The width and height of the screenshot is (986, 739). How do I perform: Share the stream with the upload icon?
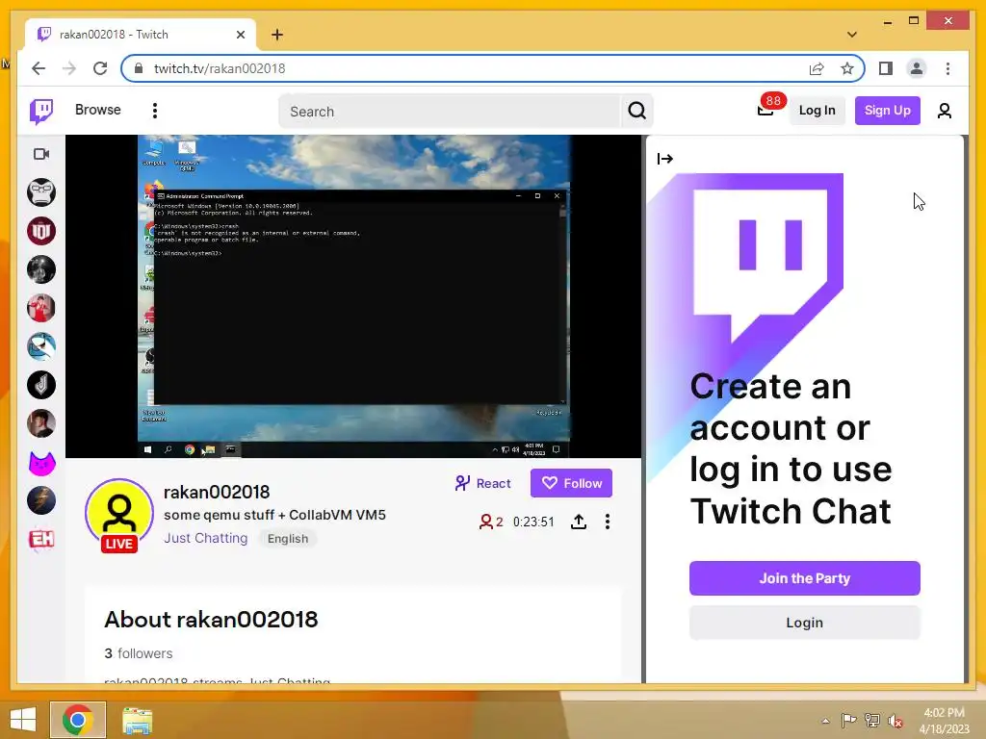click(x=579, y=522)
